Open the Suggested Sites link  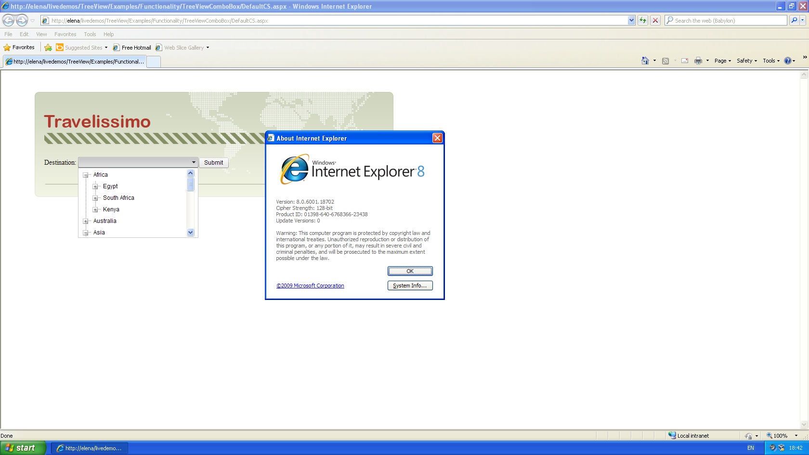click(x=82, y=47)
